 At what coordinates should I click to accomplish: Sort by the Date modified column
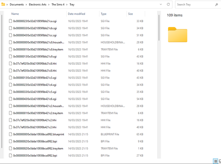(77, 14)
